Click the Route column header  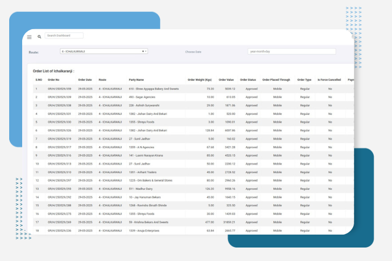(102, 80)
